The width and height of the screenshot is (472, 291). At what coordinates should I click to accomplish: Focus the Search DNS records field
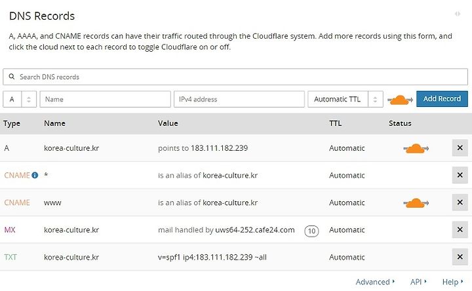click(x=235, y=77)
